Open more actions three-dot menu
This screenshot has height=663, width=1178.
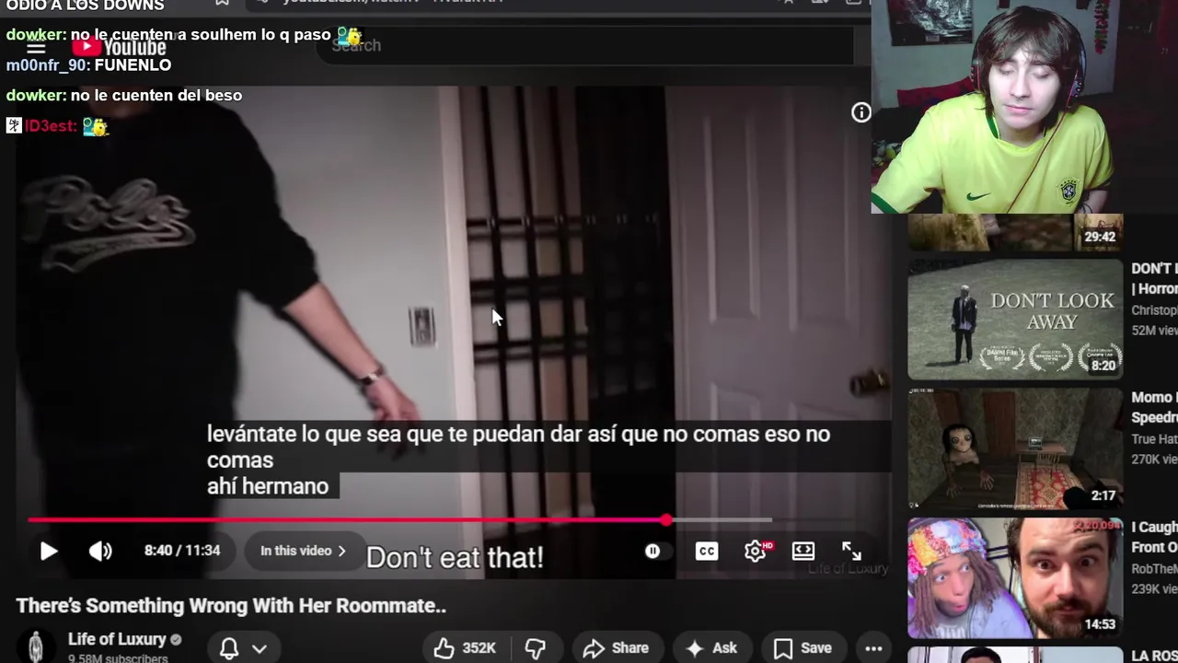873,648
